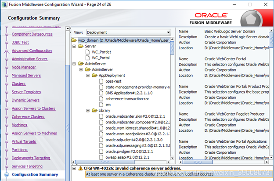Go to Deployments Targeting step
274x181 pixels.
click(31, 158)
